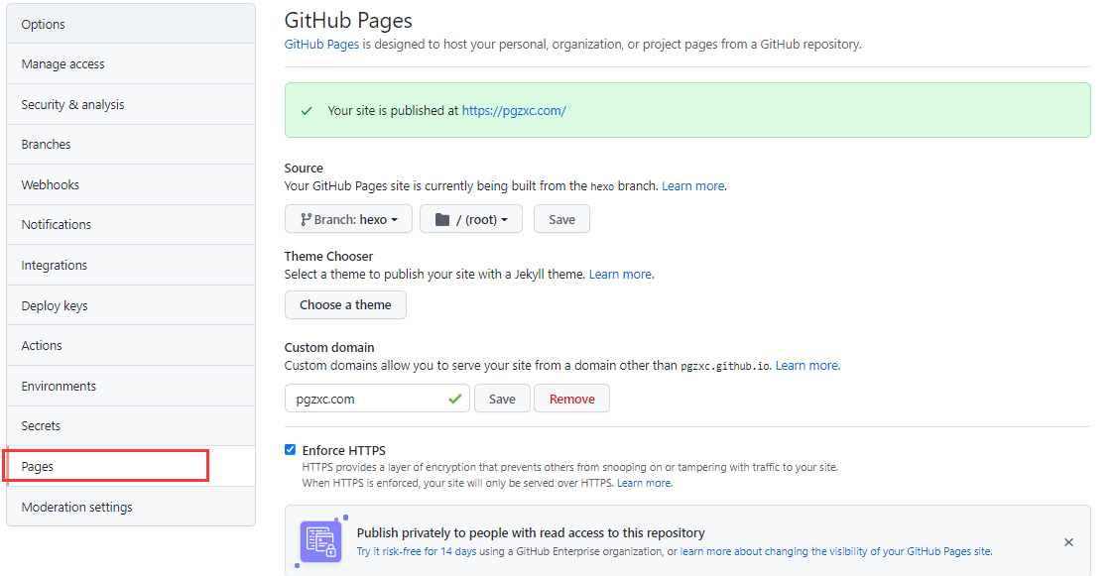This screenshot has height=576, width=1117.
Task: Uncheck the Enforce HTTPS checkbox
Action: (x=290, y=449)
